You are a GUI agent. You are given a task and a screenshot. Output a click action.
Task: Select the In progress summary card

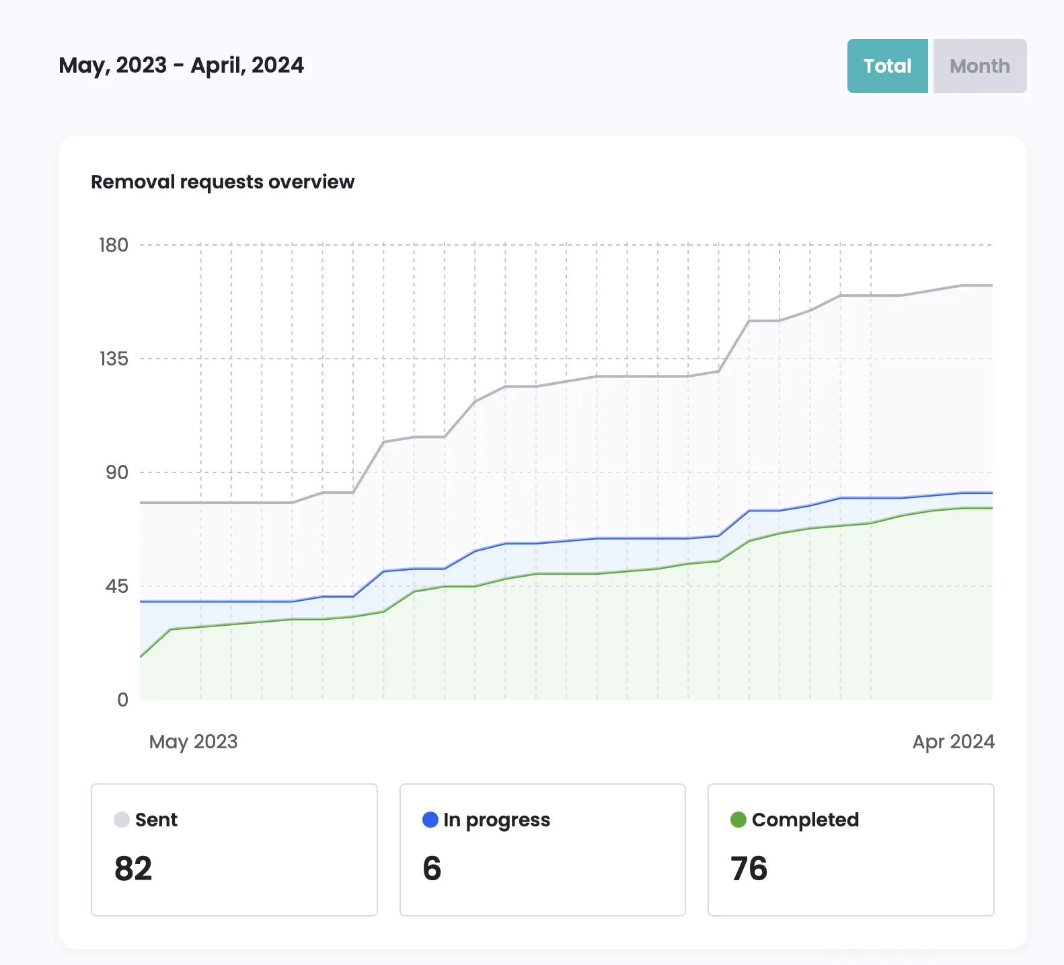point(542,849)
